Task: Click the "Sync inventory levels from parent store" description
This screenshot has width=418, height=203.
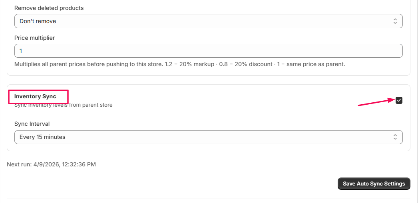Action: coord(63,105)
